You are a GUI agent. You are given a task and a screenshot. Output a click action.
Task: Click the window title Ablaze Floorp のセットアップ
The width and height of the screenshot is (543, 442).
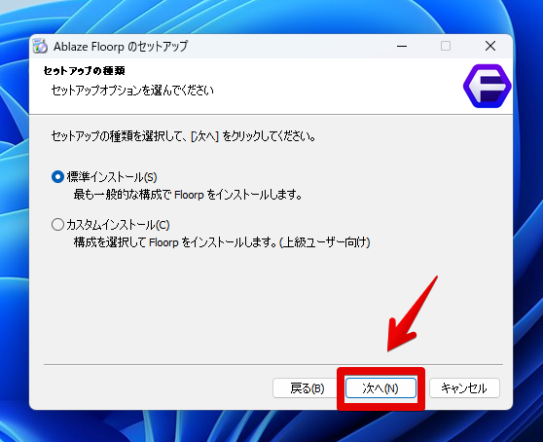coord(121,47)
